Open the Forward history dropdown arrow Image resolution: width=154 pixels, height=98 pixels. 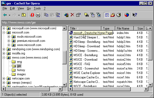(x=19, y=15)
